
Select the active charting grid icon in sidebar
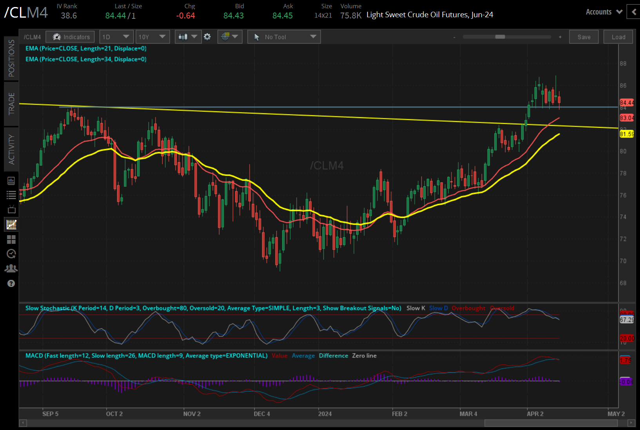point(11,225)
